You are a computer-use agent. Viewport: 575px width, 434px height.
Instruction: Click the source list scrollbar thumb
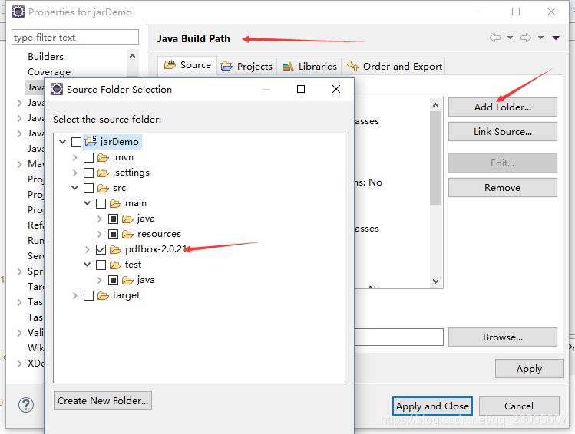(x=435, y=158)
